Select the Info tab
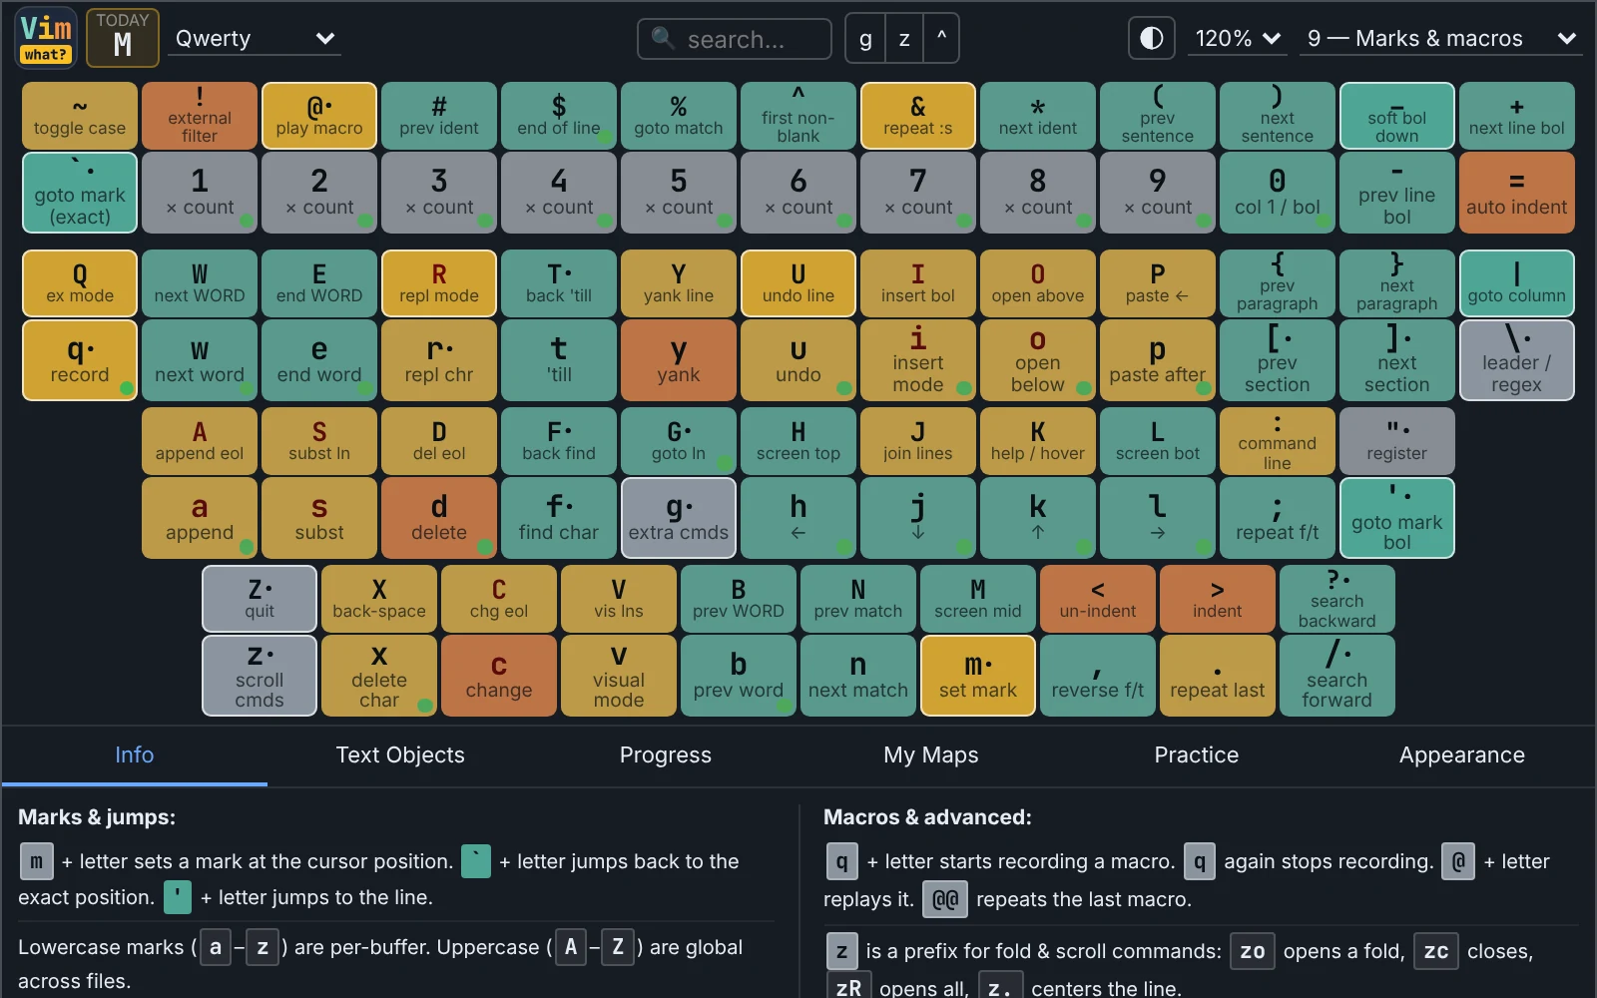Screen dimensions: 1597x998 coord(135,755)
